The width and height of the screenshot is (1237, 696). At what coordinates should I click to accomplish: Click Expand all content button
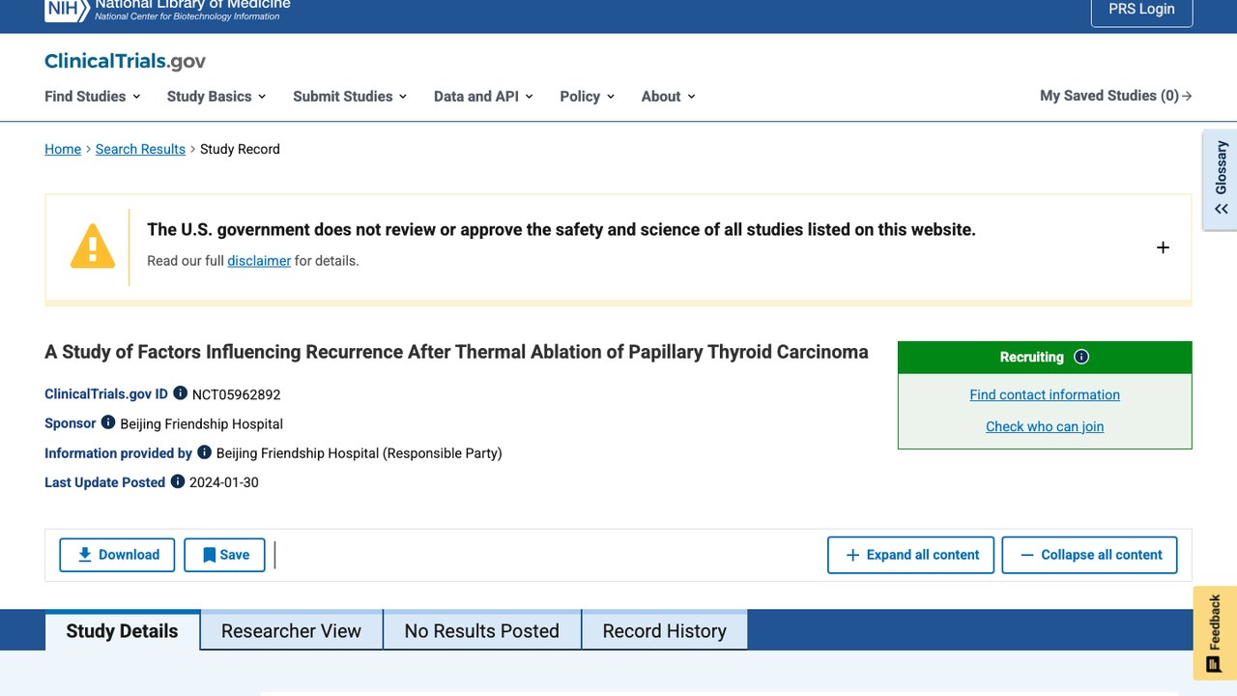pos(911,555)
